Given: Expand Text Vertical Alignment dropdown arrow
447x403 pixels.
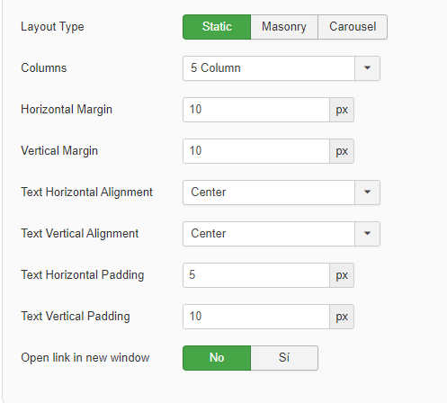Looking at the screenshot, I should pyautogui.click(x=367, y=234).
